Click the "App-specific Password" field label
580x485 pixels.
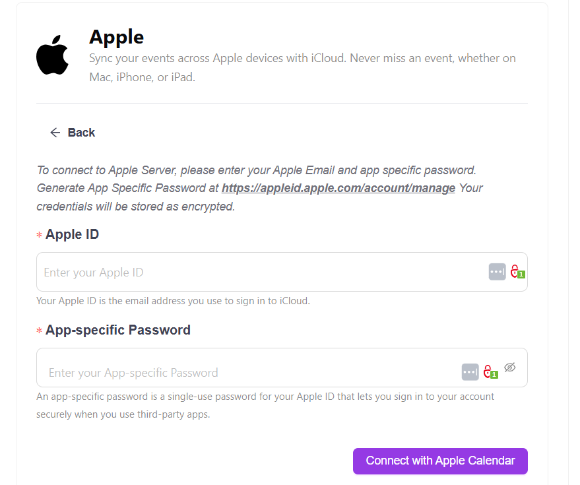coord(117,330)
